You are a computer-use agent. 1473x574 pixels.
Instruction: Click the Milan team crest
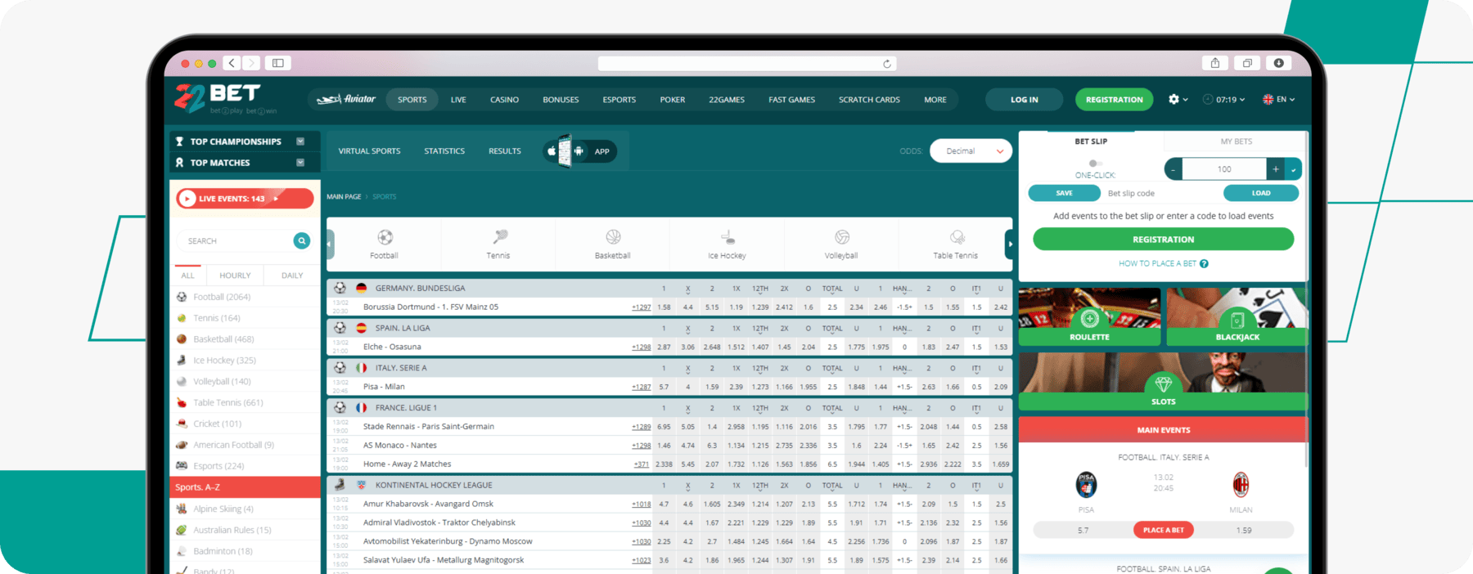point(1241,485)
